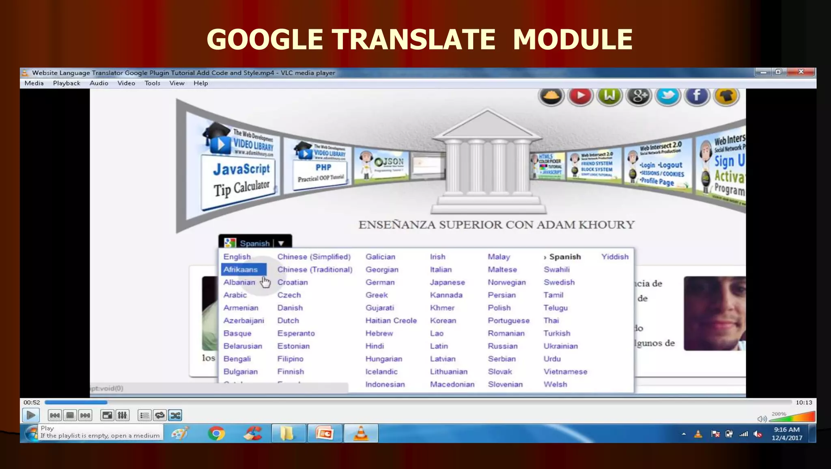Screen dimensions: 831x469
Task: Select Vietnamese language
Action: pyautogui.click(x=565, y=372)
